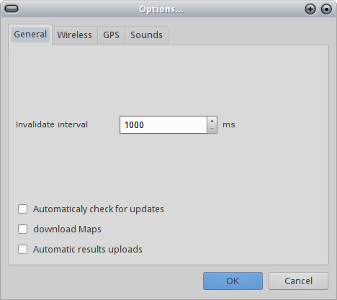Open the Wireless tab
This screenshot has height=300, width=337.
click(x=75, y=35)
